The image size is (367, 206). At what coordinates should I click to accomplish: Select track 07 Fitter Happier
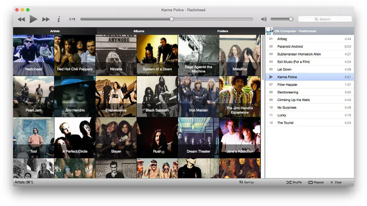(309, 85)
